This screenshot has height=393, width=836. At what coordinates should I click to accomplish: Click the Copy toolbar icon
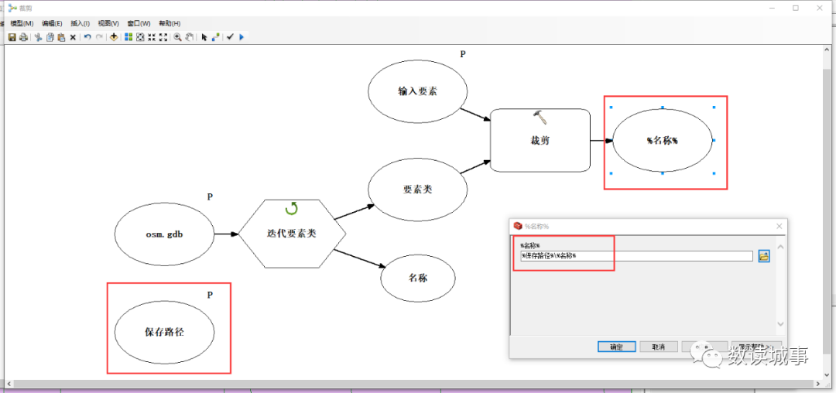point(50,37)
